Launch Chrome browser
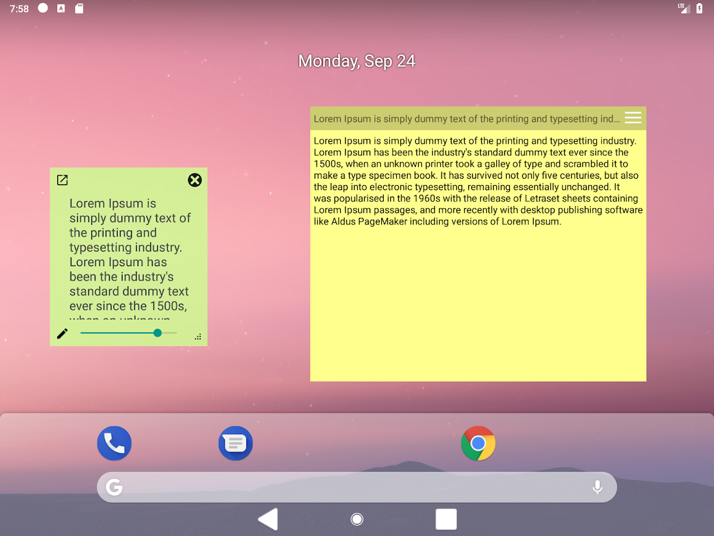Viewport: 714px width, 536px height. [x=478, y=443]
